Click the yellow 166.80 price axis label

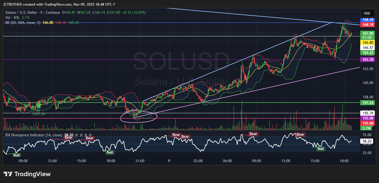[x=367, y=43]
